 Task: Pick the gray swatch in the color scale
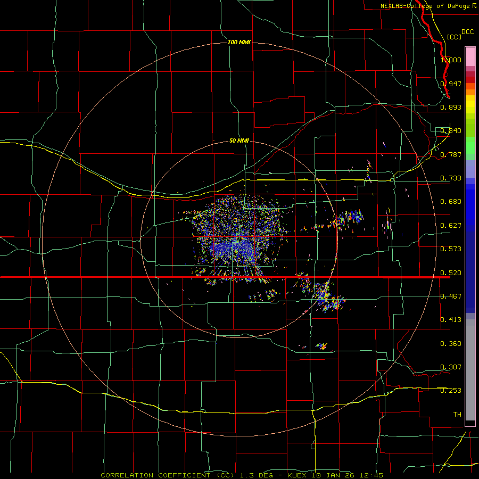(470, 370)
